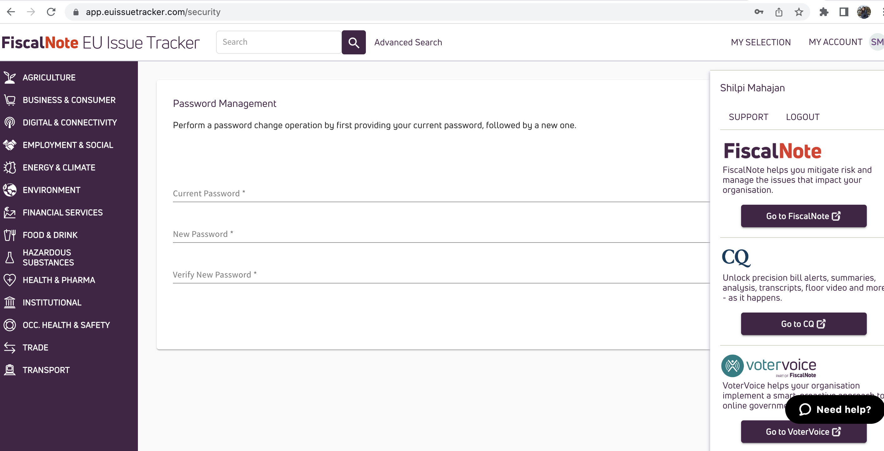The width and height of the screenshot is (884, 451).
Task: Click the search magnifier button
Action: 353,42
